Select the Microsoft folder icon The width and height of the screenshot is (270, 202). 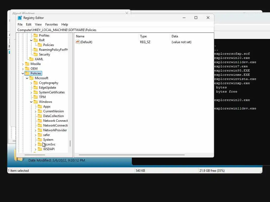[x=31, y=78]
